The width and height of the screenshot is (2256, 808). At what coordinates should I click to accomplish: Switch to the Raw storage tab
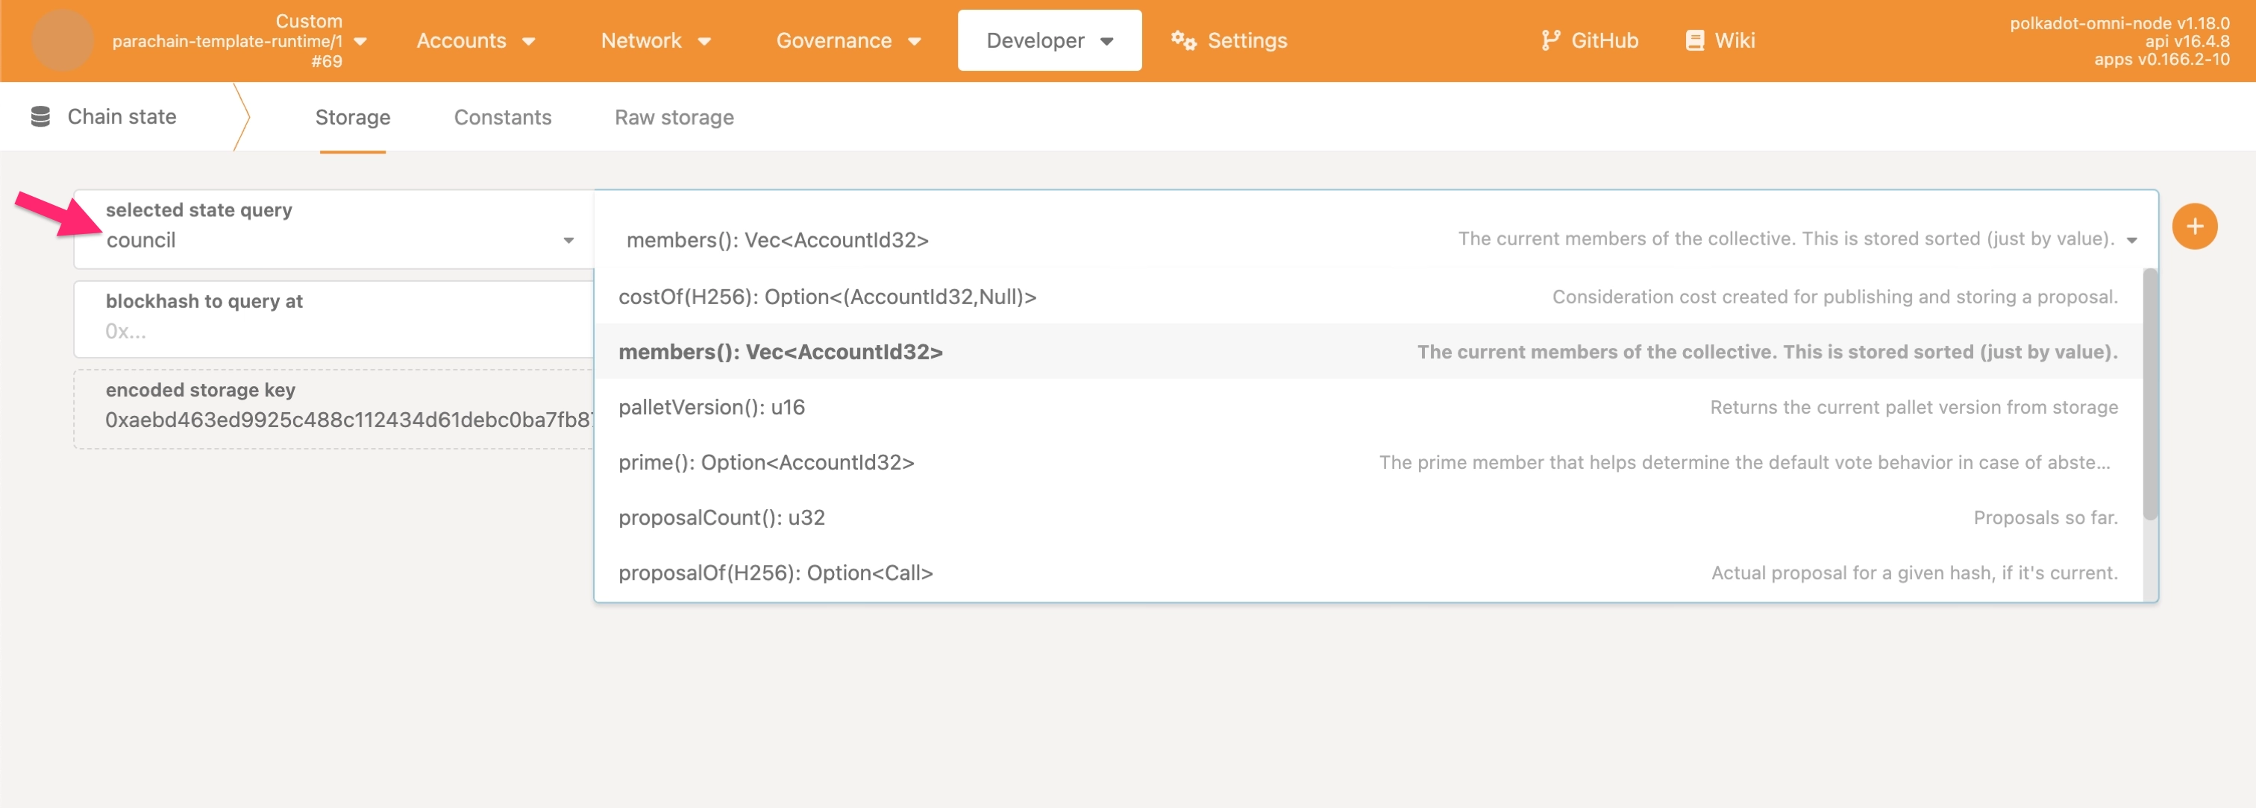point(674,117)
